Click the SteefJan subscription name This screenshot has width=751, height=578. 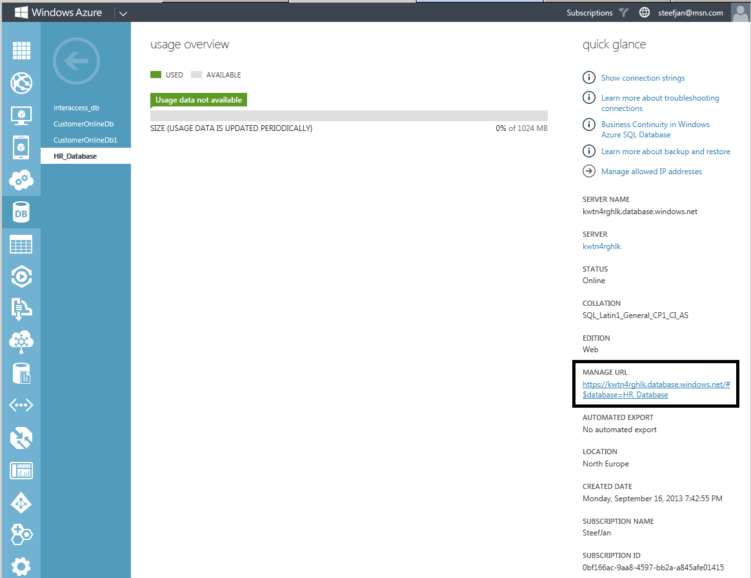[596, 532]
